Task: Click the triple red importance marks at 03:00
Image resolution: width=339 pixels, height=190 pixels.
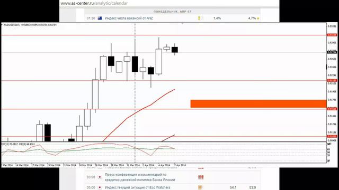Action: point(201,177)
